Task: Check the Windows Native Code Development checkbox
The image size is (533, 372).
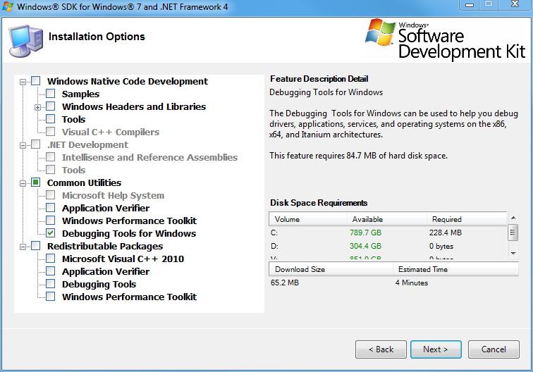Action: tap(36, 81)
